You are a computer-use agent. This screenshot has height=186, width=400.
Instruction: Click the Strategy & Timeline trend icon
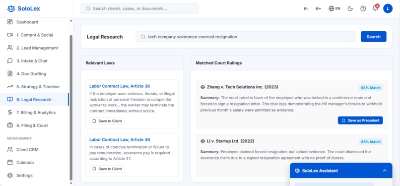tap(10, 87)
